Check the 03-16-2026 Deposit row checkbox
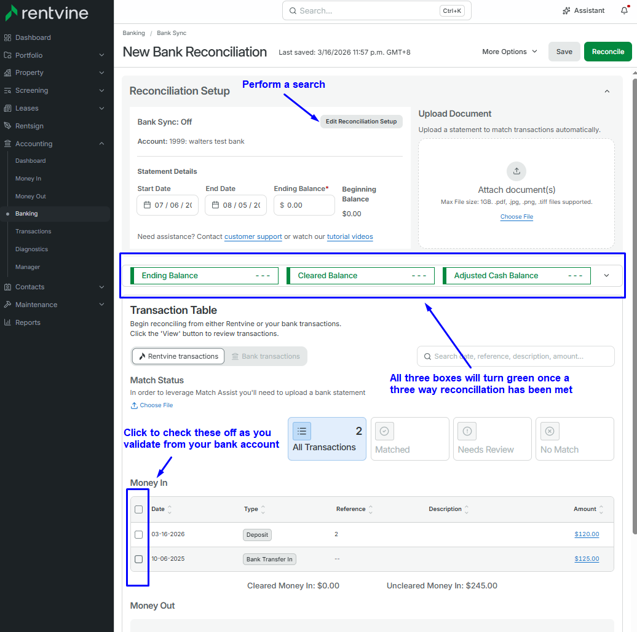 (138, 534)
